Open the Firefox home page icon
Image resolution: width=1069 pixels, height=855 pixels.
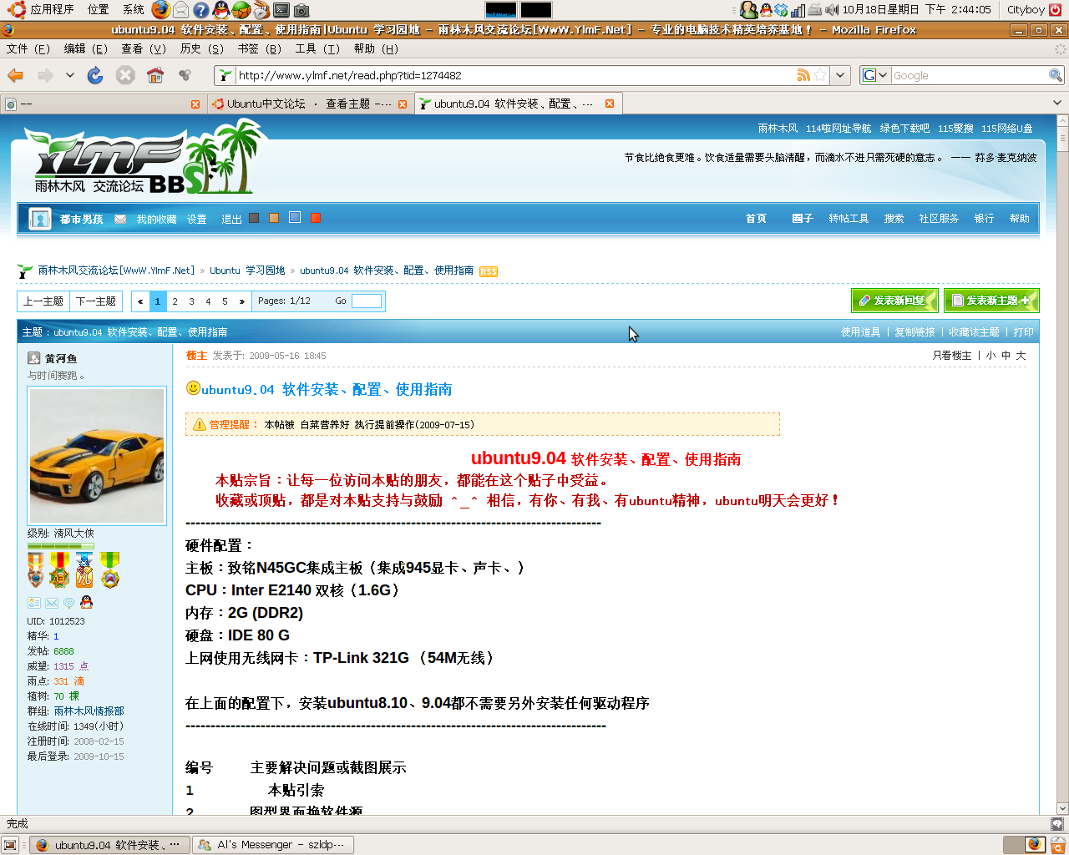pos(155,75)
